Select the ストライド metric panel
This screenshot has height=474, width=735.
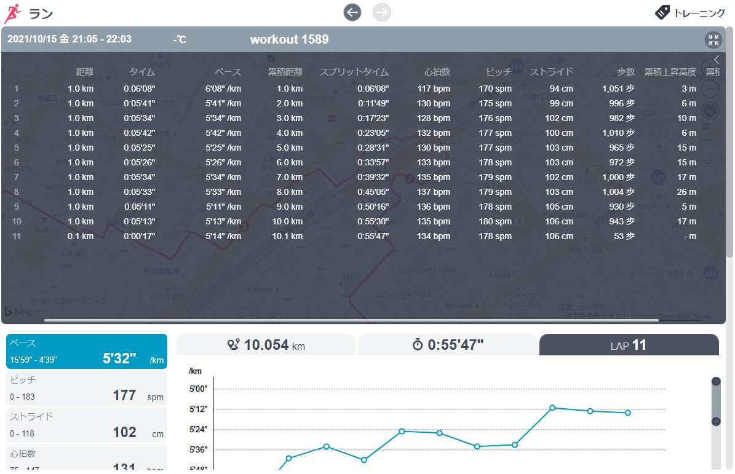(x=87, y=425)
